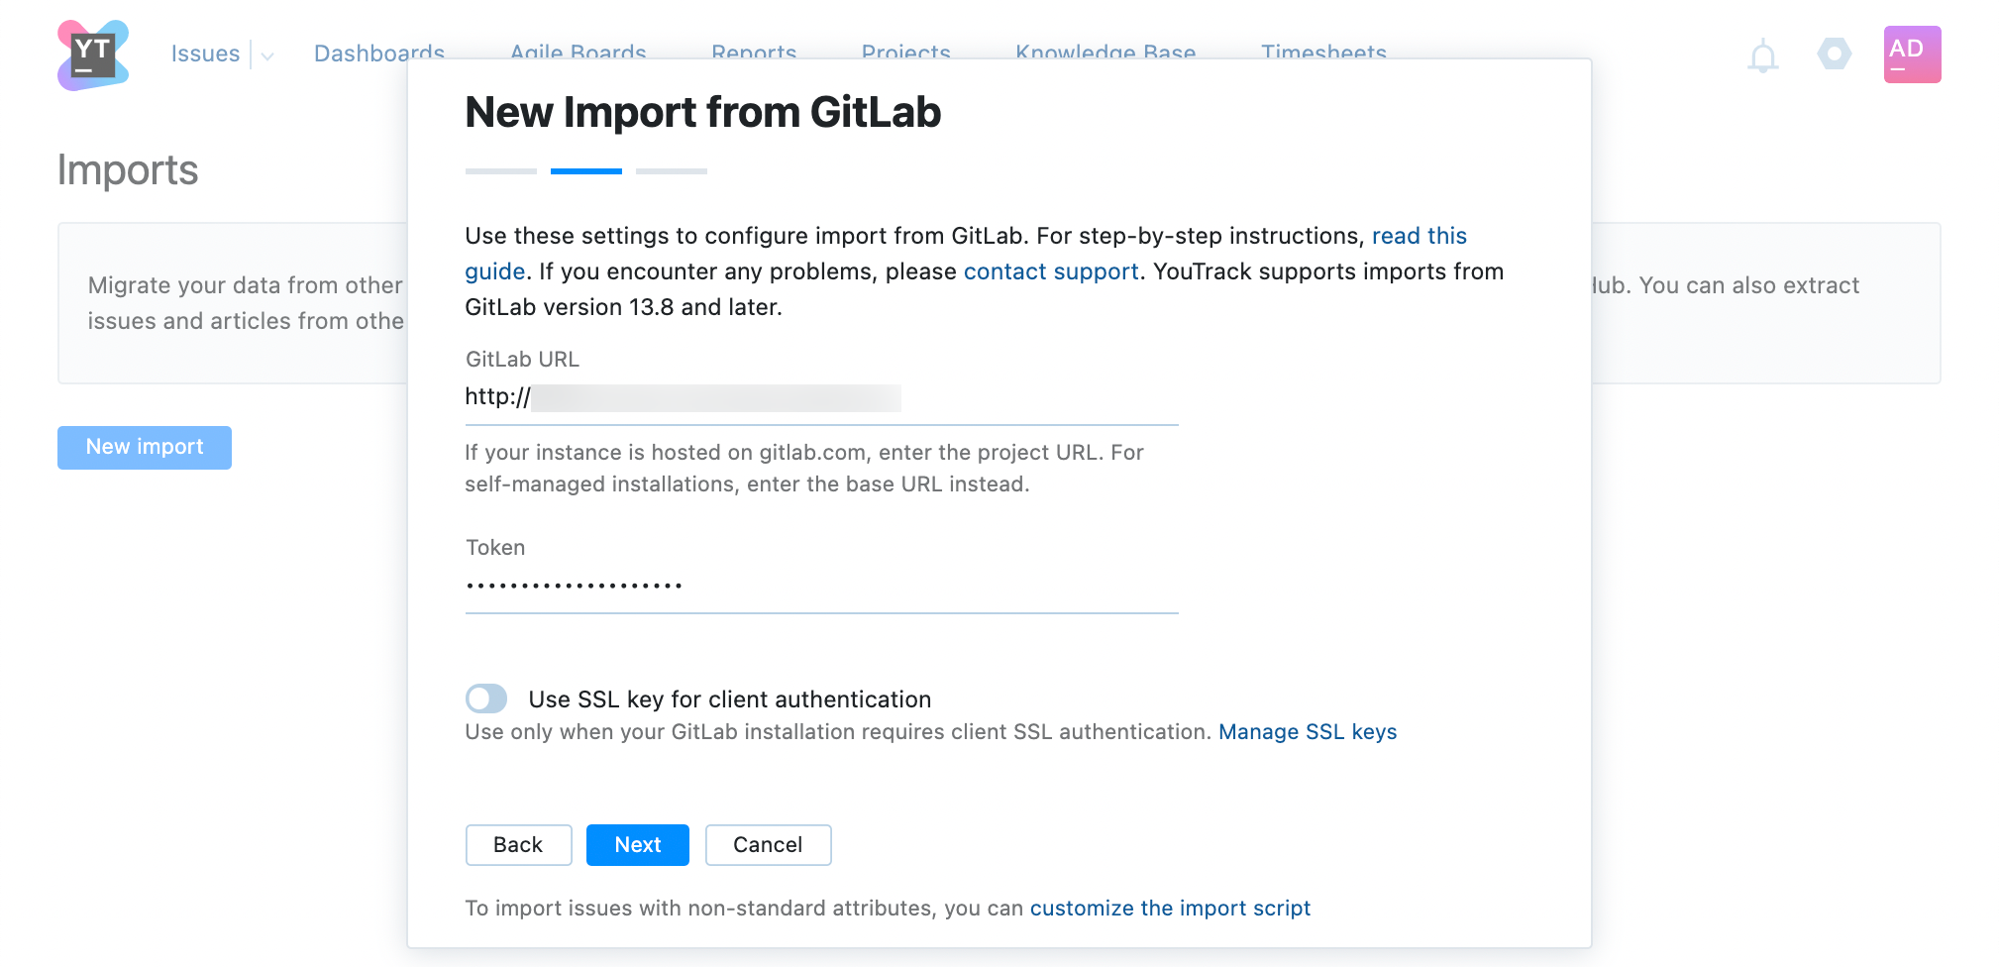1999x967 pixels.
Task: Click the contact support link
Action: pyautogui.click(x=1050, y=271)
